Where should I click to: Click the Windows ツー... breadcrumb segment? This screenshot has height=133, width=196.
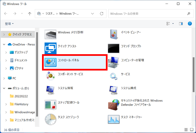point(69,14)
